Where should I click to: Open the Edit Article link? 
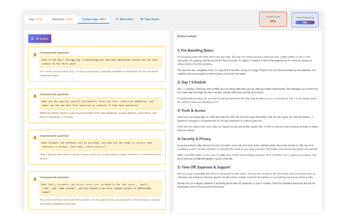tap(126, 19)
